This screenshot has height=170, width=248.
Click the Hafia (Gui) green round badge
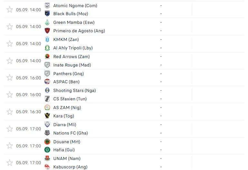tap(47, 150)
